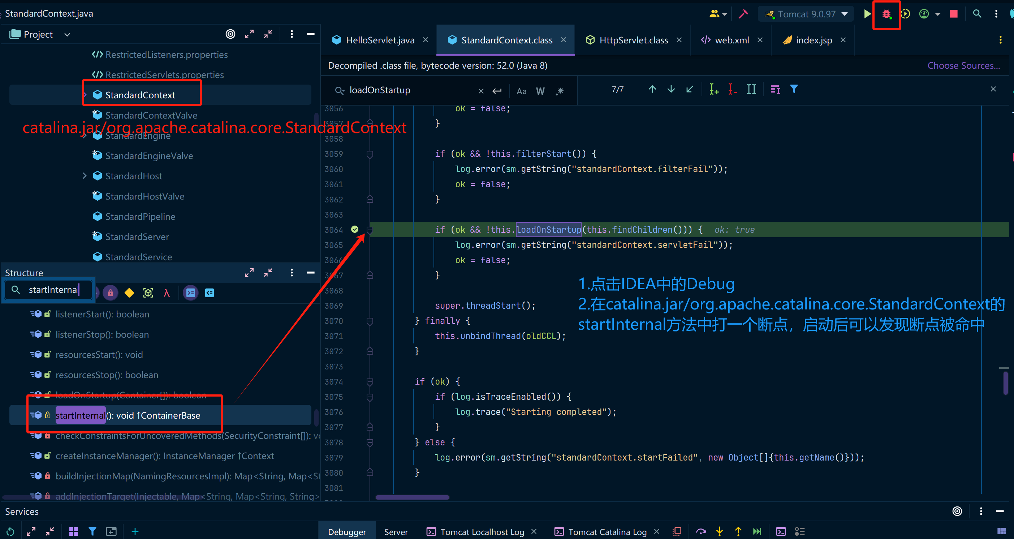
Task: Clear the loadOnStartup search text
Action: [480, 91]
